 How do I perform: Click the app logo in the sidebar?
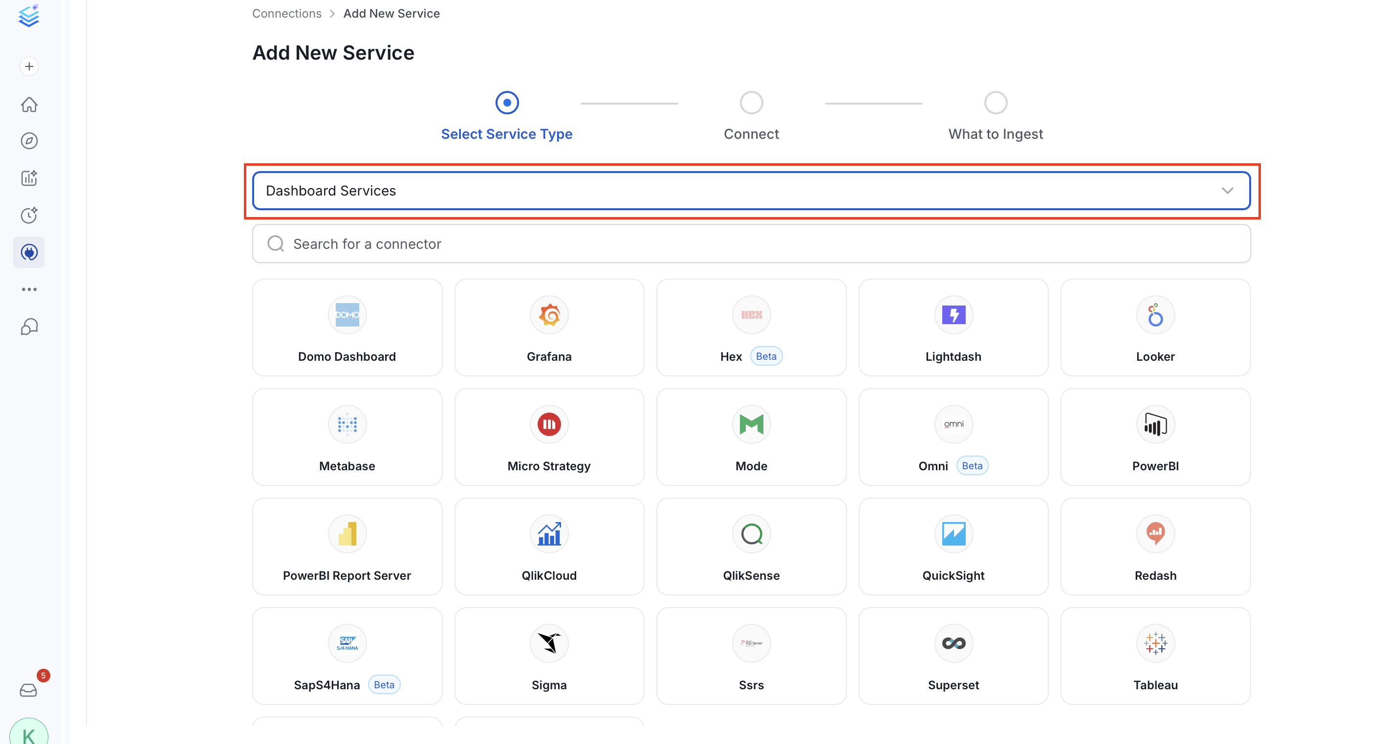[x=29, y=16]
